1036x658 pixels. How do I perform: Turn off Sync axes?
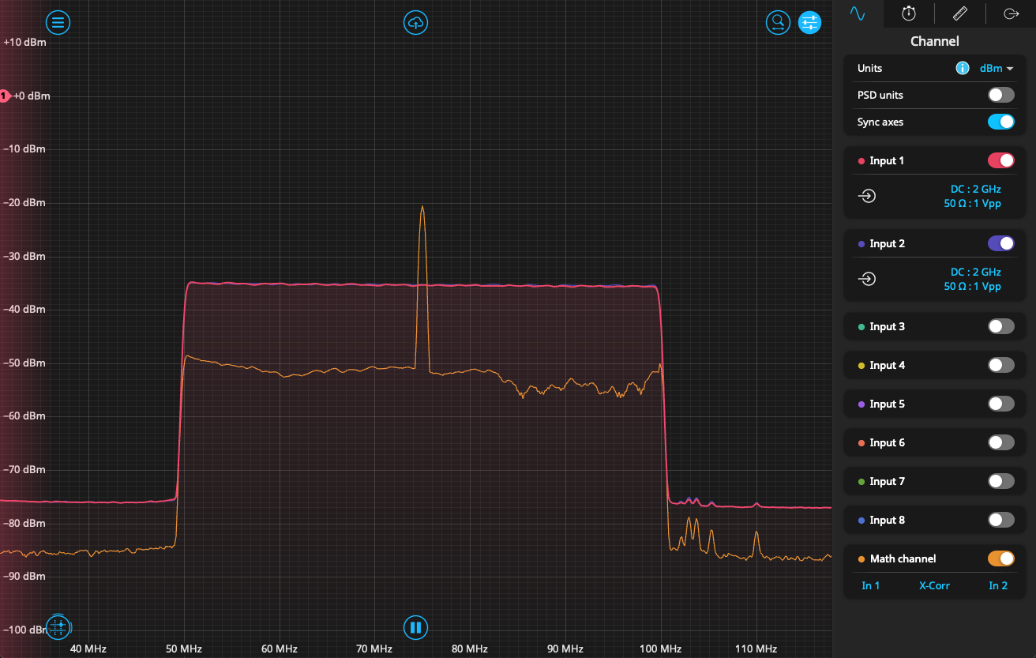[1000, 122]
